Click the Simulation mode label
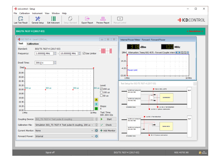The height and width of the screenshot is (164, 223). 195,31
